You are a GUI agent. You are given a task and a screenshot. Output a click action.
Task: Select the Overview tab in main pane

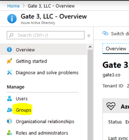(116, 49)
